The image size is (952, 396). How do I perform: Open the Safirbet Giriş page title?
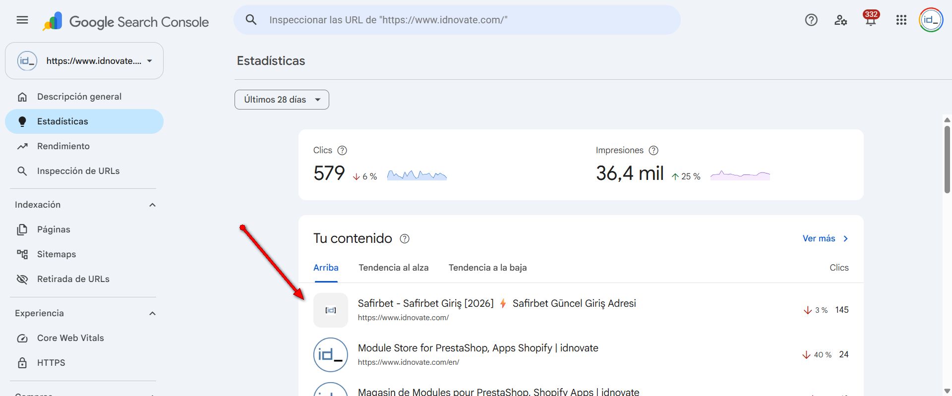(x=497, y=304)
